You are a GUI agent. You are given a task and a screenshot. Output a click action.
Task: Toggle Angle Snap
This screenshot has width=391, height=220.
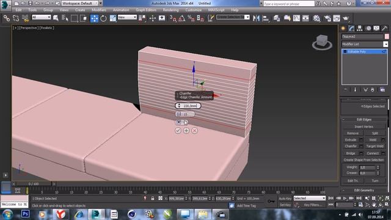(182, 18)
